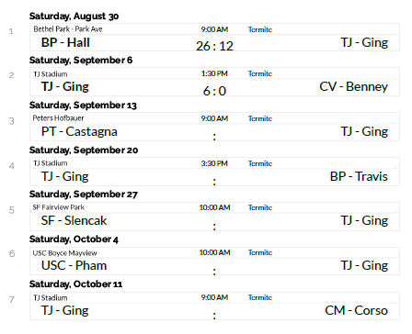
Task: Click the USC Boyce Mayview location
Action: [x=64, y=253]
